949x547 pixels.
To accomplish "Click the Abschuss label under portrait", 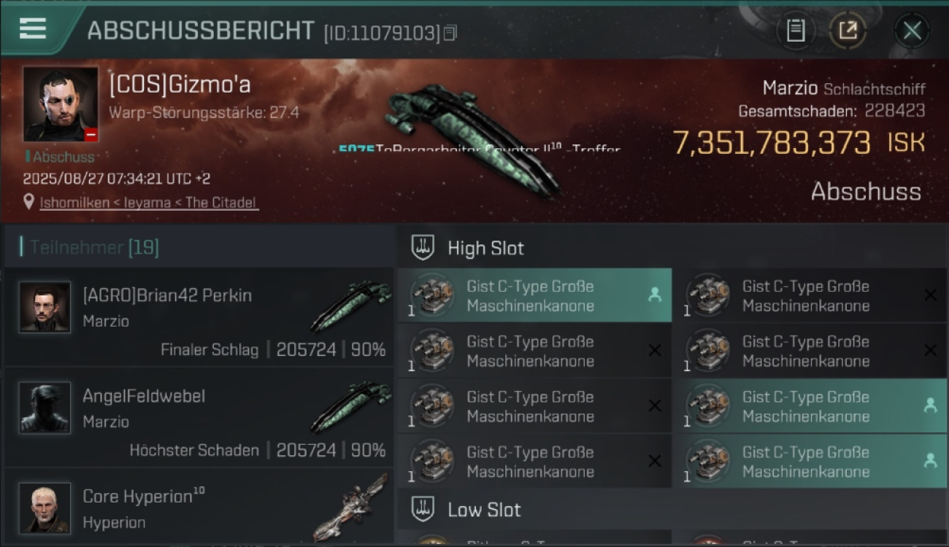I will click(x=61, y=157).
